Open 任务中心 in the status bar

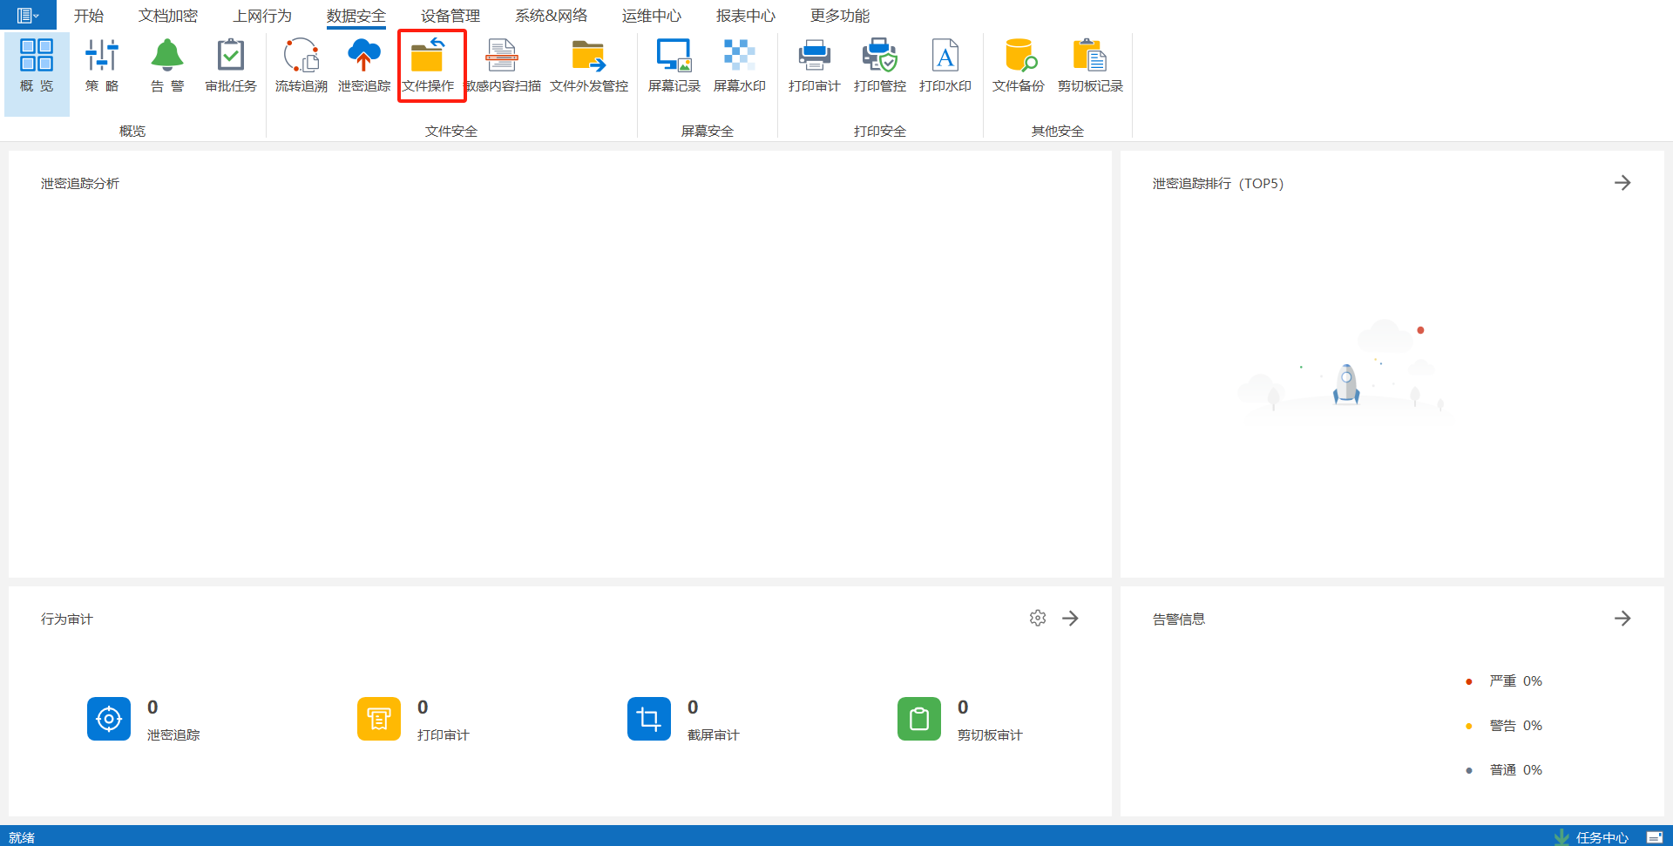(1592, 837)
